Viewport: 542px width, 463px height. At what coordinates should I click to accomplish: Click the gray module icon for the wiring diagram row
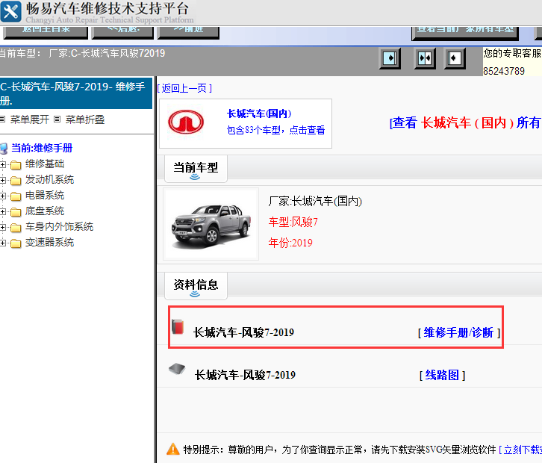[x=177, y=369]
